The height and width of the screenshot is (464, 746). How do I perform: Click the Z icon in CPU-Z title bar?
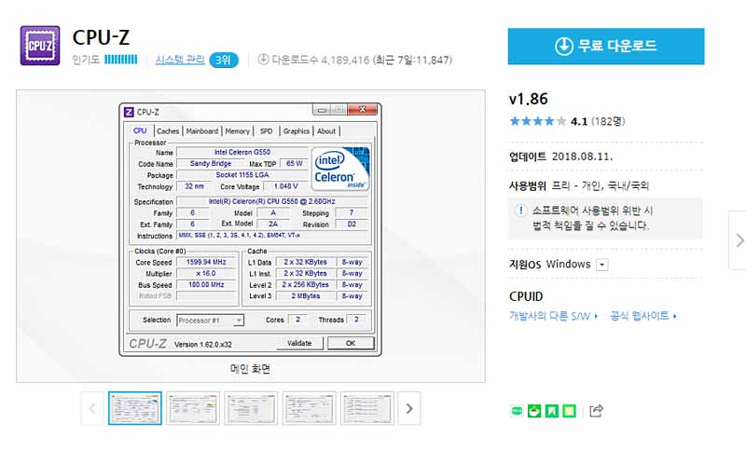[129, 112]
